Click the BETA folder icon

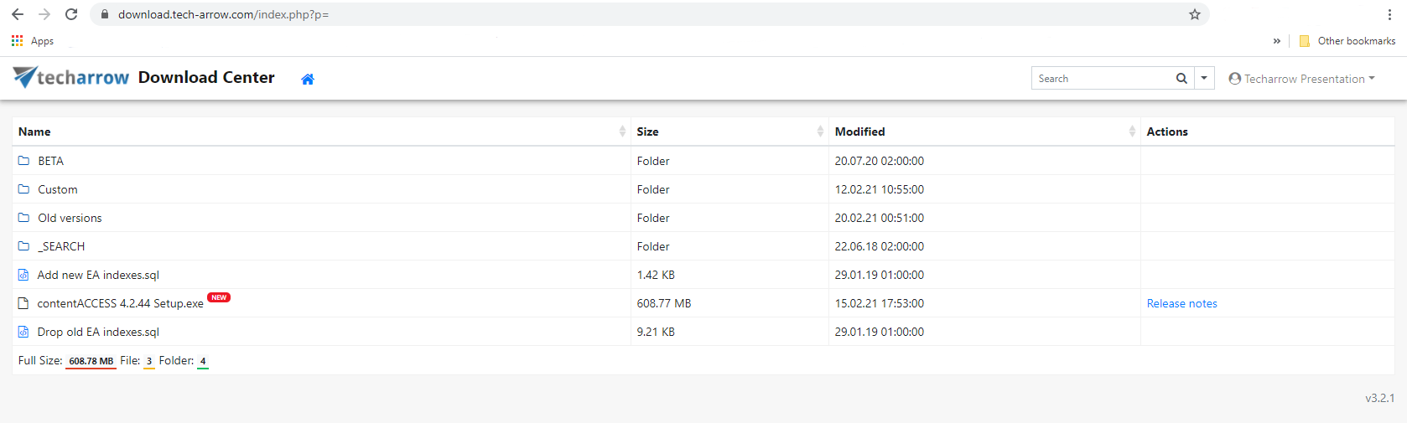[x=23, y=161]
